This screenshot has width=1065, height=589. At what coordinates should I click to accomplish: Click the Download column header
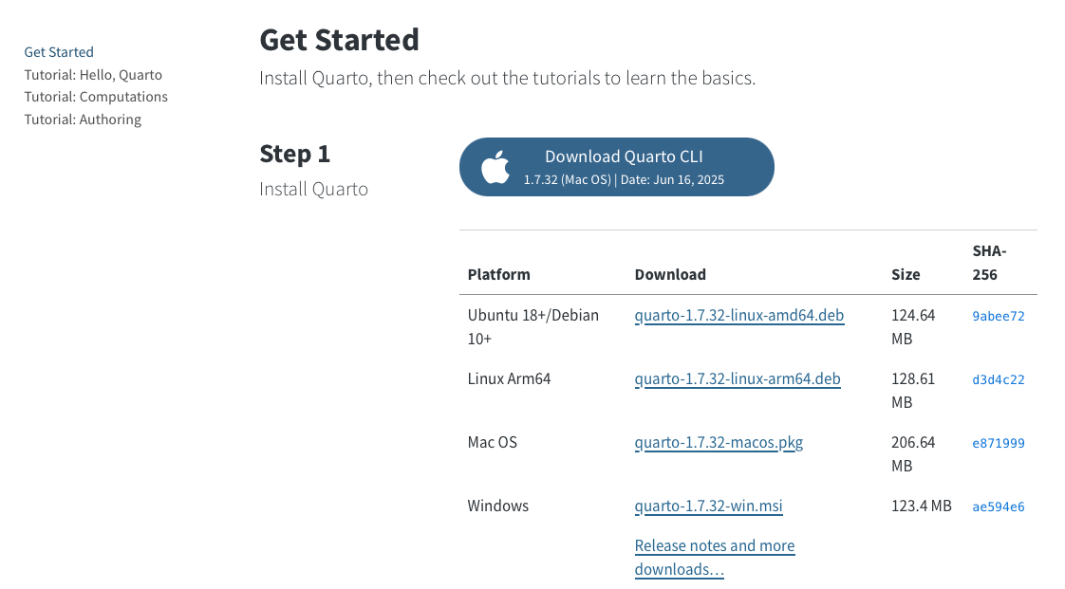pos(670,274)
